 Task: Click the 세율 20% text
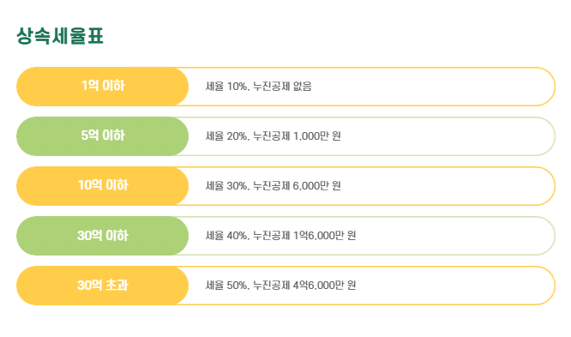tap(226, 136)
